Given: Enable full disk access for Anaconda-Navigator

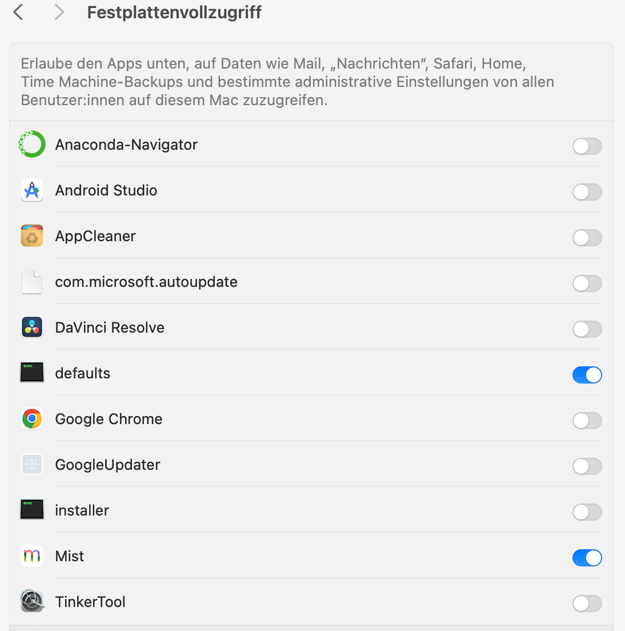Looking at the screenshot, I should coord(587,146).
